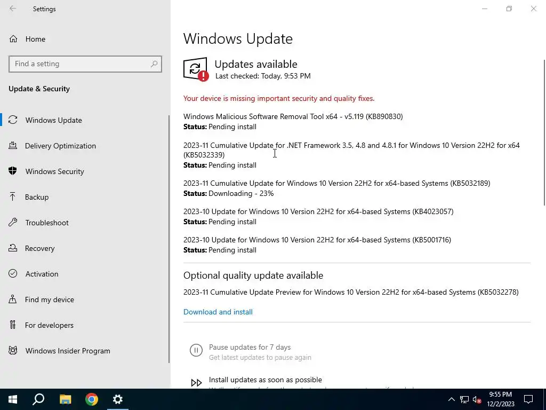Open the Action Center notifications icon

click(528, 399)
